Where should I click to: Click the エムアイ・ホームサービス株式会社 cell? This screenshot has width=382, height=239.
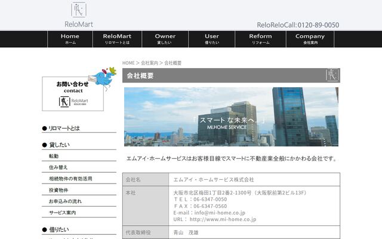[254, 180]
